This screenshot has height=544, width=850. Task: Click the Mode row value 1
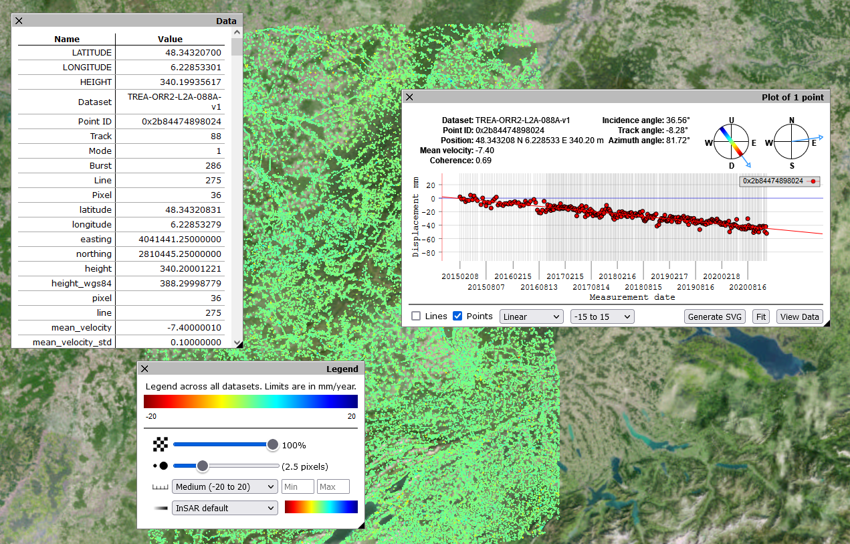coord(219,151)
